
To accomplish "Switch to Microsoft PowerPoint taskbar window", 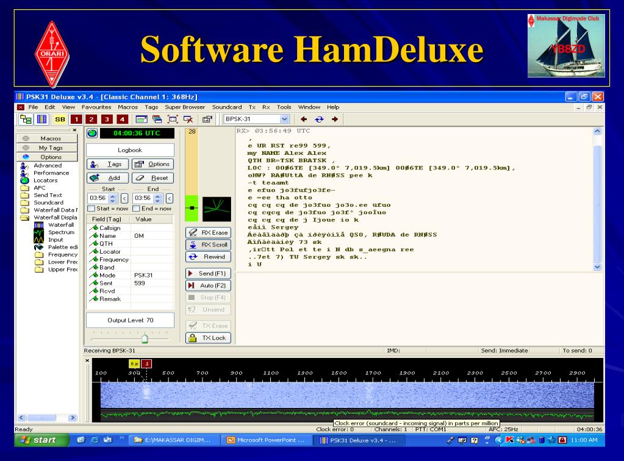I will pyautogui.click(x=266, y=440).
